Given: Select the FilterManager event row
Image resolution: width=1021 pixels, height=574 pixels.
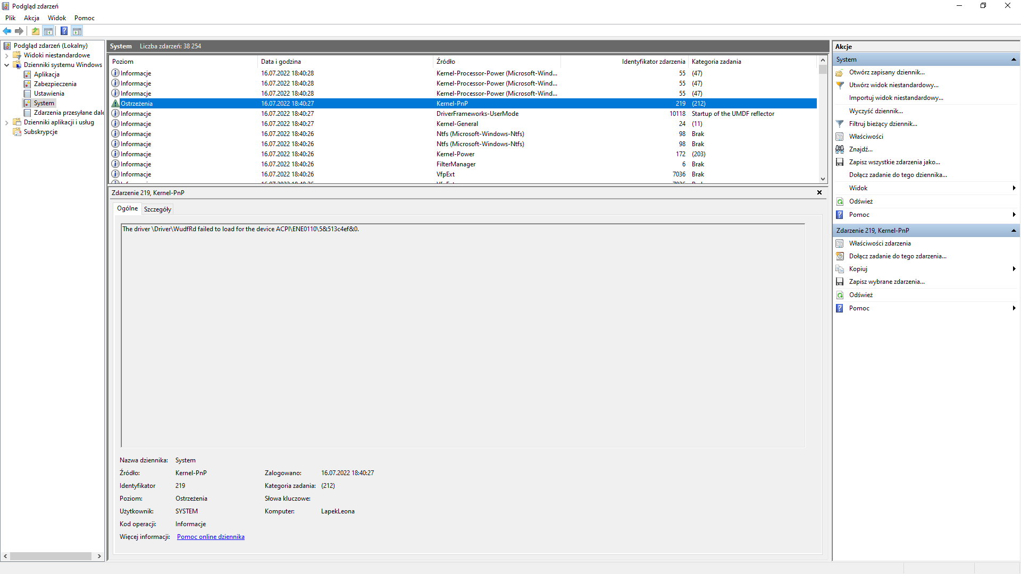Looking at the screenshot, I should click(x=463, y=164).
